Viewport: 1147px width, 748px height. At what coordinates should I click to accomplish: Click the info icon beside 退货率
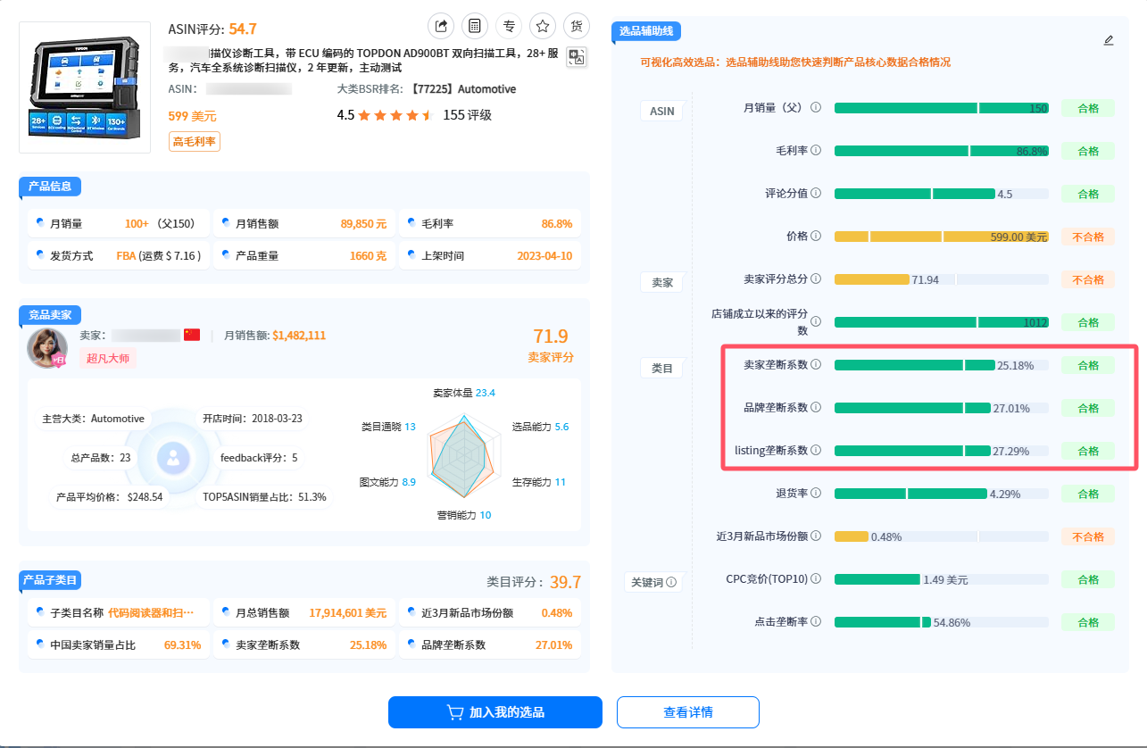tap(816, 494)
